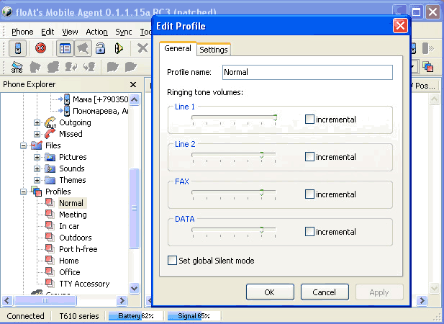
Task: Click the Profile name text field
Action: pos(307,72)
